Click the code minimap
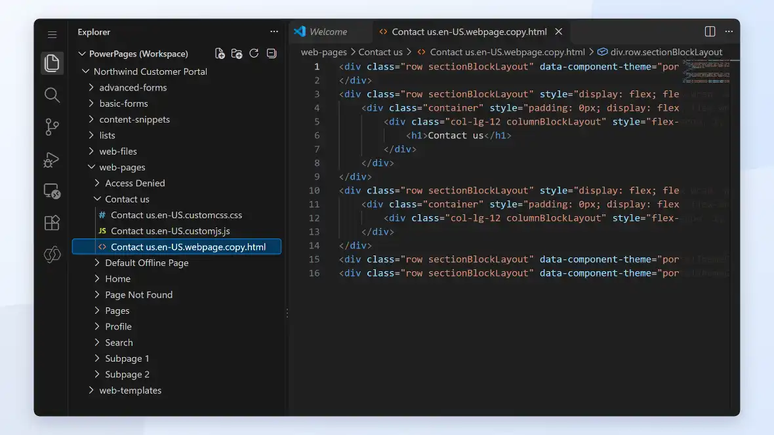 coord(705,71)
